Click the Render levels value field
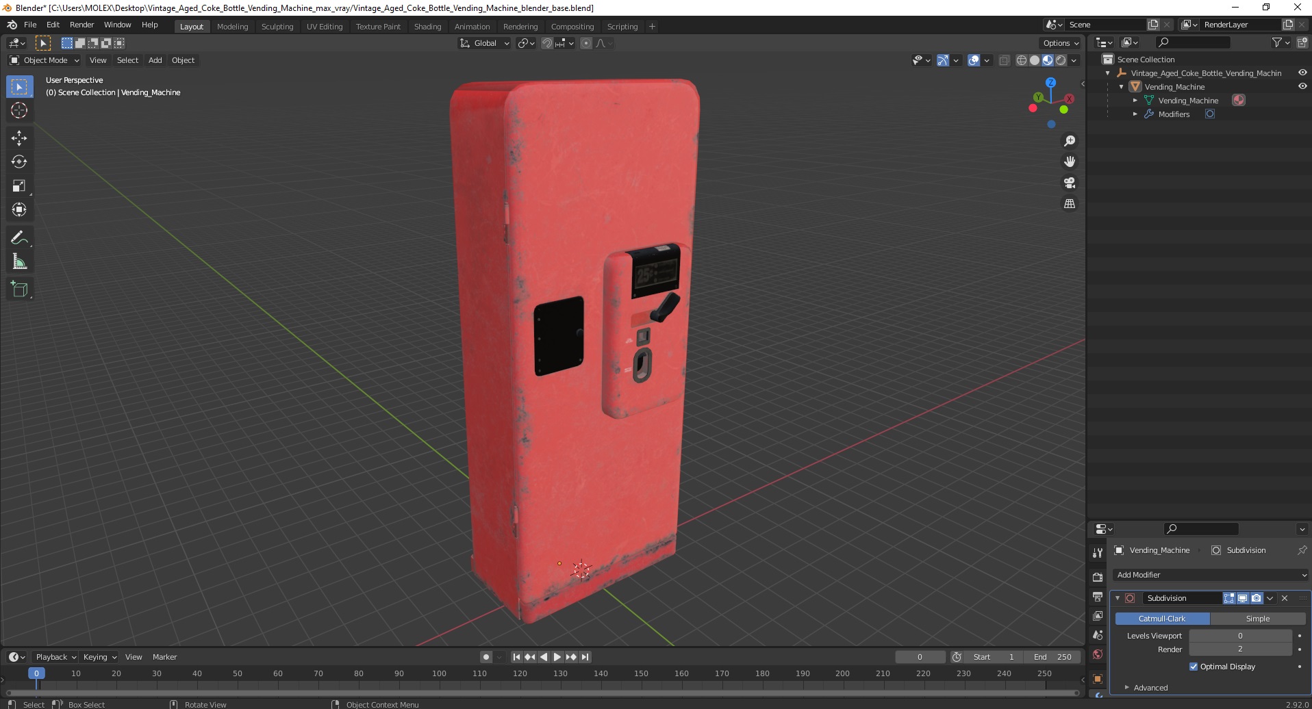The width and height of the screenshot is (1312, 709). pos(1240,649)
